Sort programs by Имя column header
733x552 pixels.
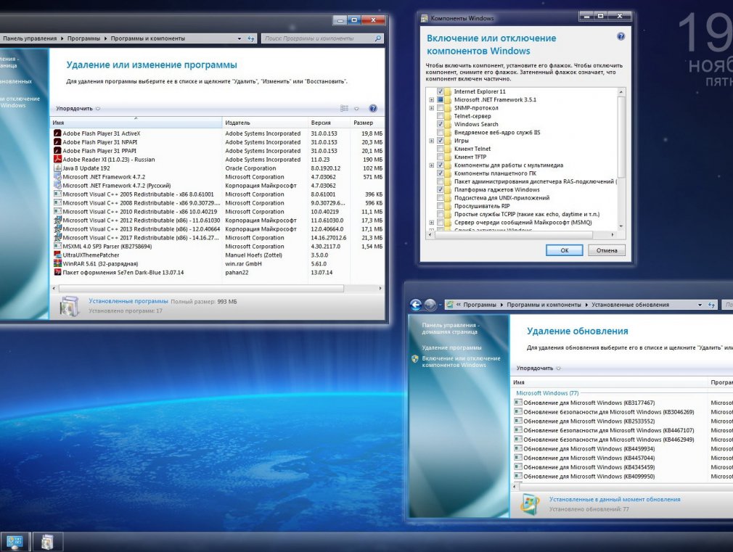(x=136, y=123)
